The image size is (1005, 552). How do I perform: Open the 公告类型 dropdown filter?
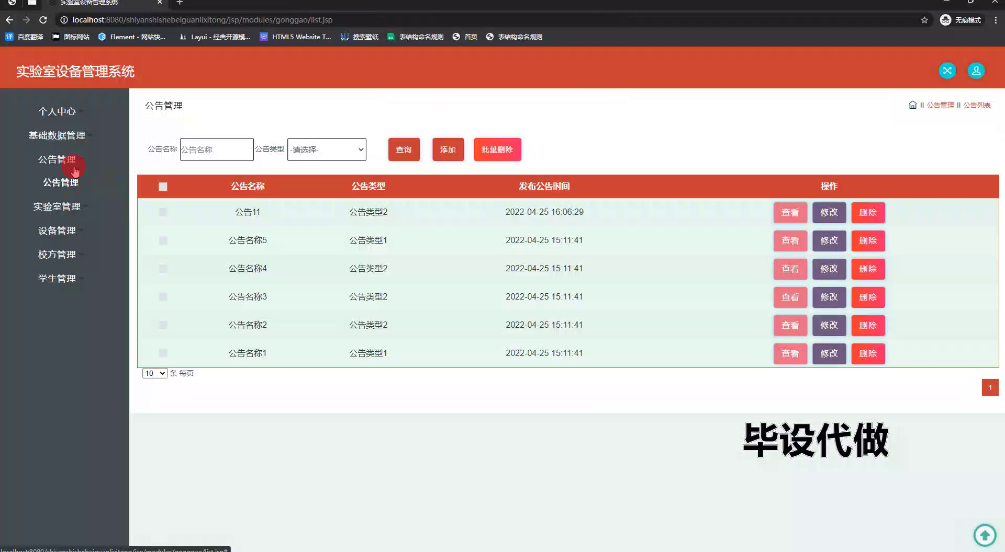click(327, 149)
